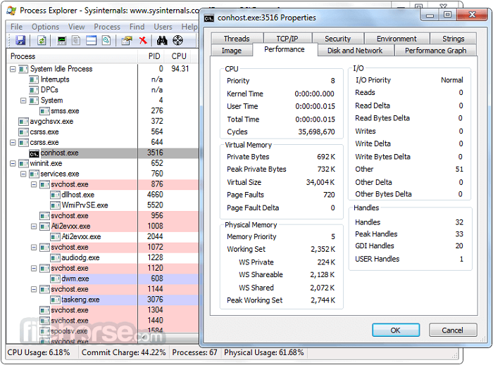
Task: Click the Cancel button
Action: click(x=452, y=330)
